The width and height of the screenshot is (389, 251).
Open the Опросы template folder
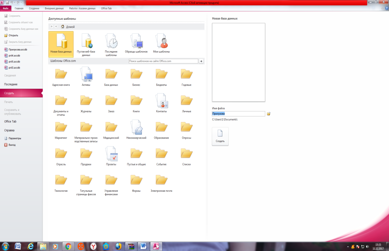(x=186, y=130)
